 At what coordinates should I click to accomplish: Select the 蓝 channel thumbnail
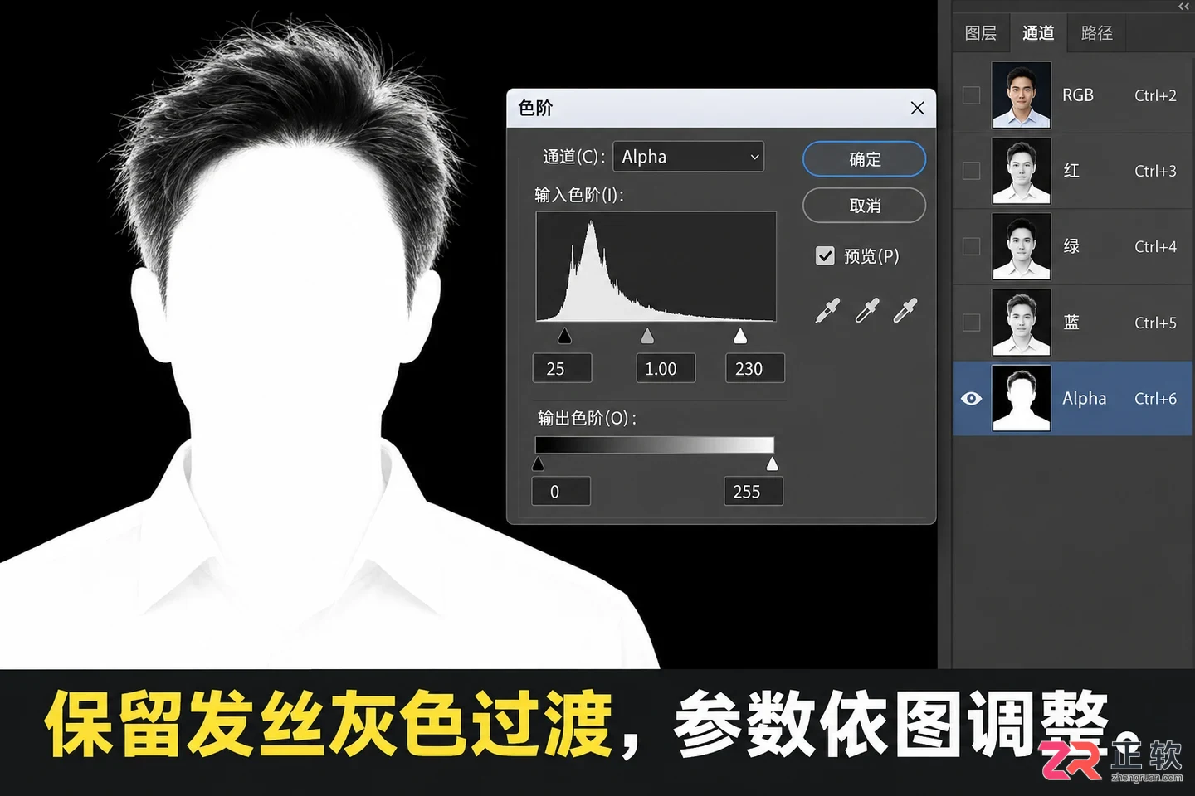coord(1022,323)
